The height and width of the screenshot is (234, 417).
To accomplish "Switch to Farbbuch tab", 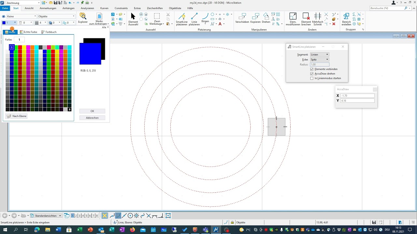I will click(x=49, y=32).
